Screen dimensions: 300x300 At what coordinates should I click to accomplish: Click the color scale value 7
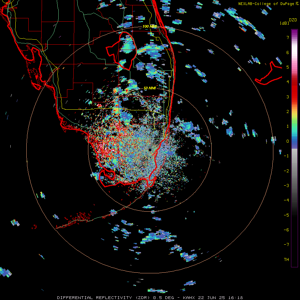[x=288, y=37]
